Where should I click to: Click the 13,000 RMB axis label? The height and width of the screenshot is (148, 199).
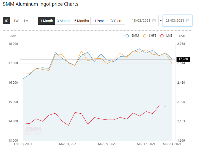13,141
